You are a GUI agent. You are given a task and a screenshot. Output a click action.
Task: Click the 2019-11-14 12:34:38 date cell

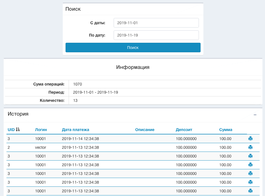80,139
